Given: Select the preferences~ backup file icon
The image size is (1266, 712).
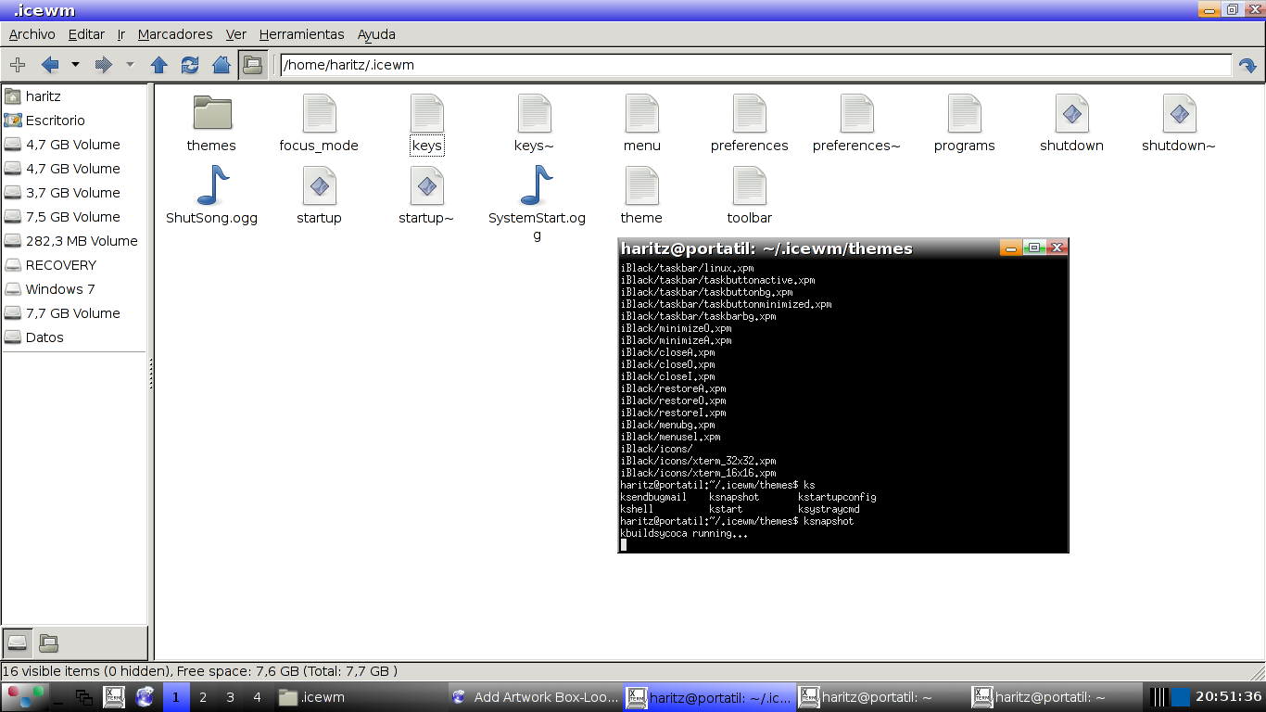Looking at the screenshot, I should click(857, 113).
